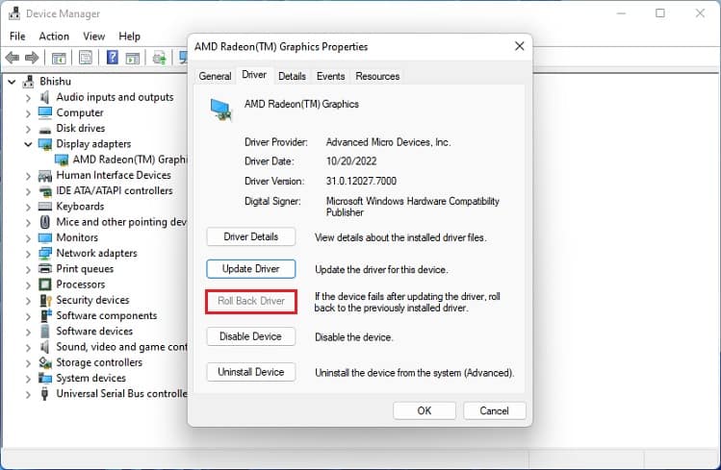Image resolution: width=721 pixels, height=470 pixels.
Task: Expand the Network adapters category
Action: [x=28, y=254]
